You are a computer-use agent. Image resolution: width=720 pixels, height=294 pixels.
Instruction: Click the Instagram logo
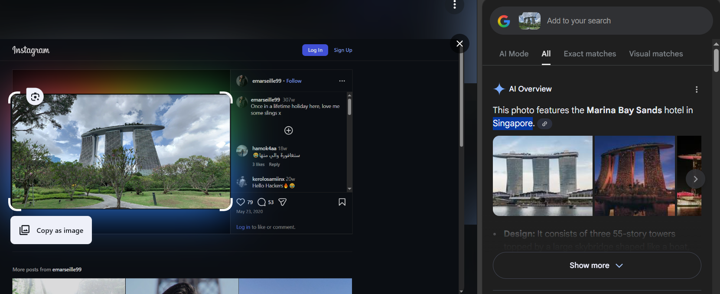(31, 50)
